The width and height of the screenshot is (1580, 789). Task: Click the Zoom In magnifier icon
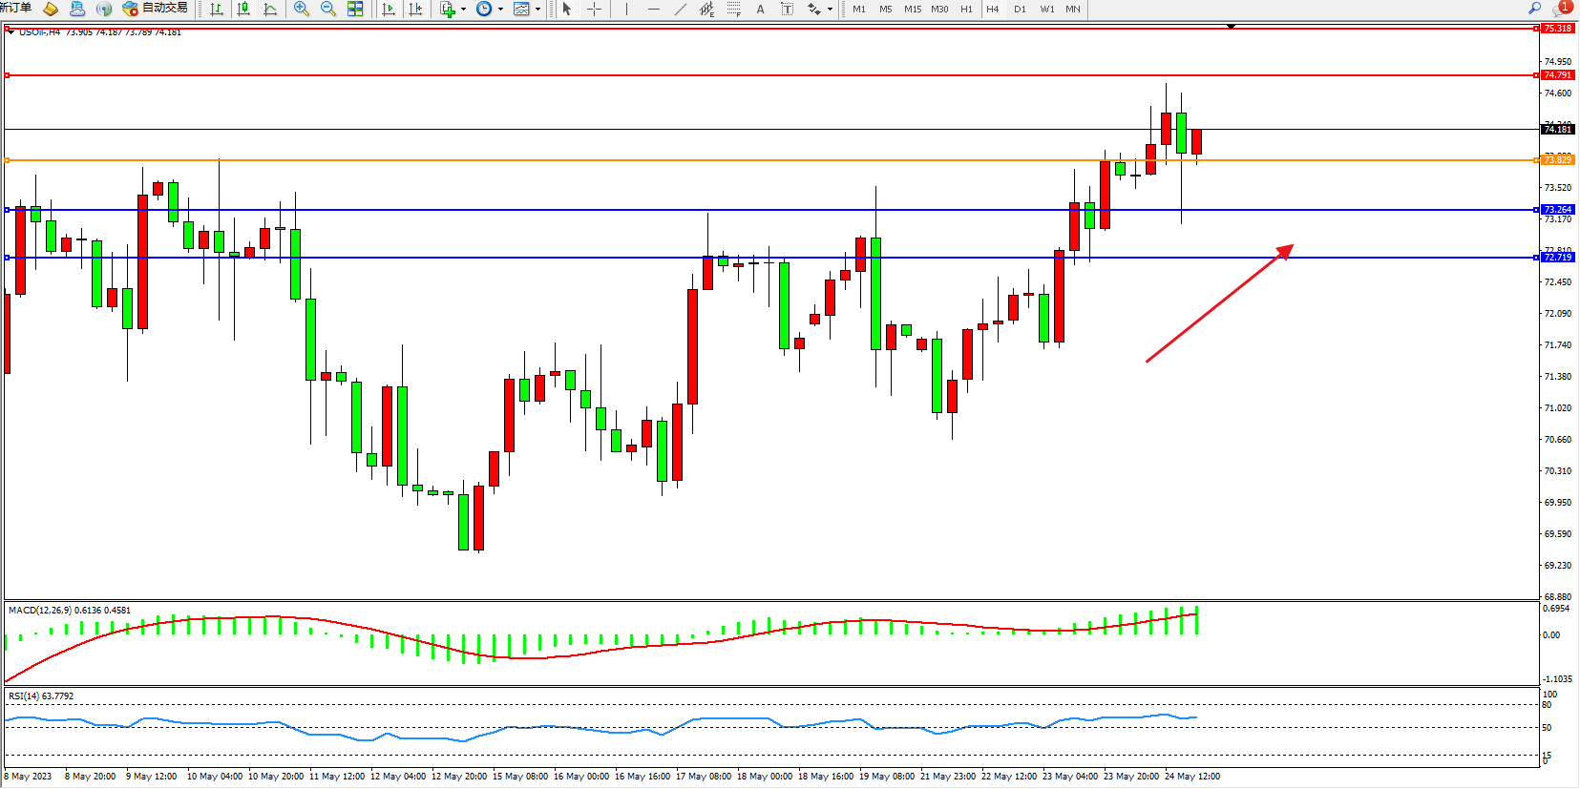click(302, 9)
